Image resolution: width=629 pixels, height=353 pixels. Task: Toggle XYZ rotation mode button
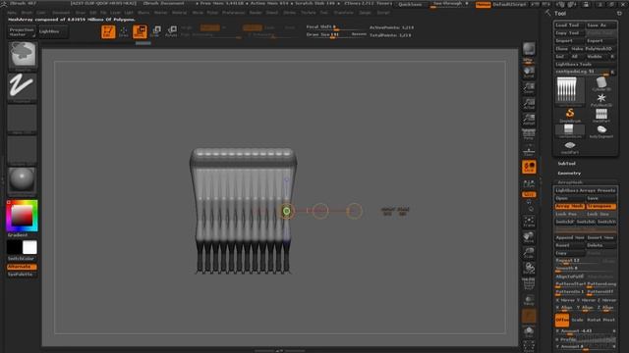(529, 194)
